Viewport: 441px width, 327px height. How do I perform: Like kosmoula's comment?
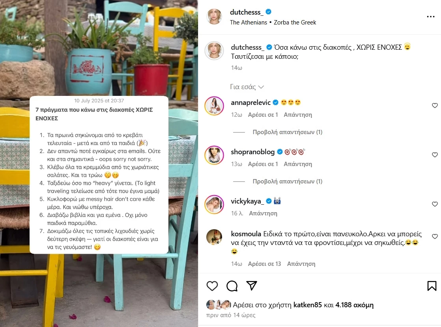[x=435, y=236]
